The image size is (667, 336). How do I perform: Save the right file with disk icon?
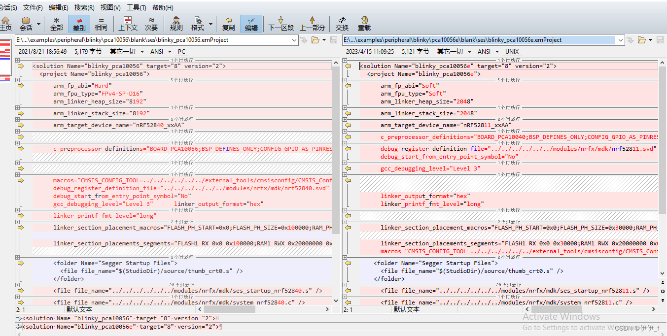coord(660,40)
